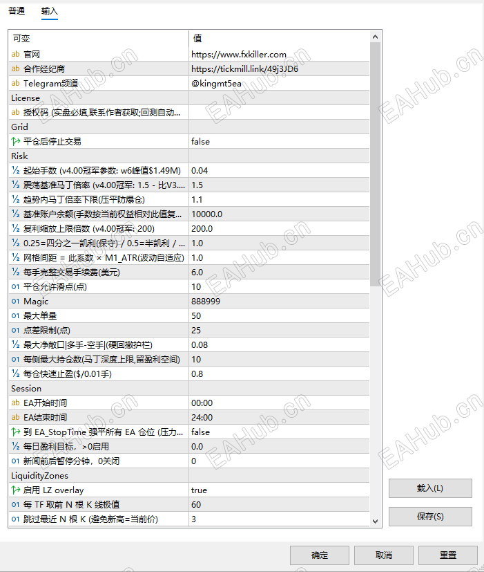Screen dimensions: 484x572
Task: Click the 01 icon beside 跳过最近 N 根 K
Action: point(15,519)
